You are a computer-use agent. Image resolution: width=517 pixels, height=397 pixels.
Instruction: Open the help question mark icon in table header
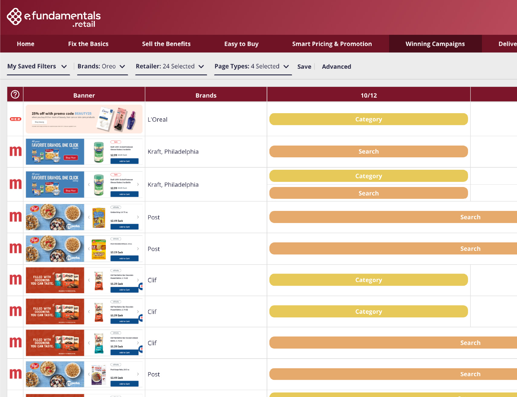point(15,94)
